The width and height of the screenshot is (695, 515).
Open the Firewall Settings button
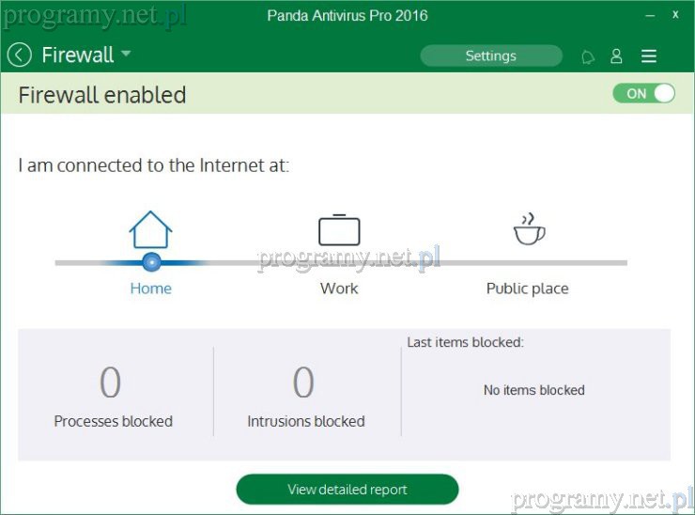tap(490, 56)
